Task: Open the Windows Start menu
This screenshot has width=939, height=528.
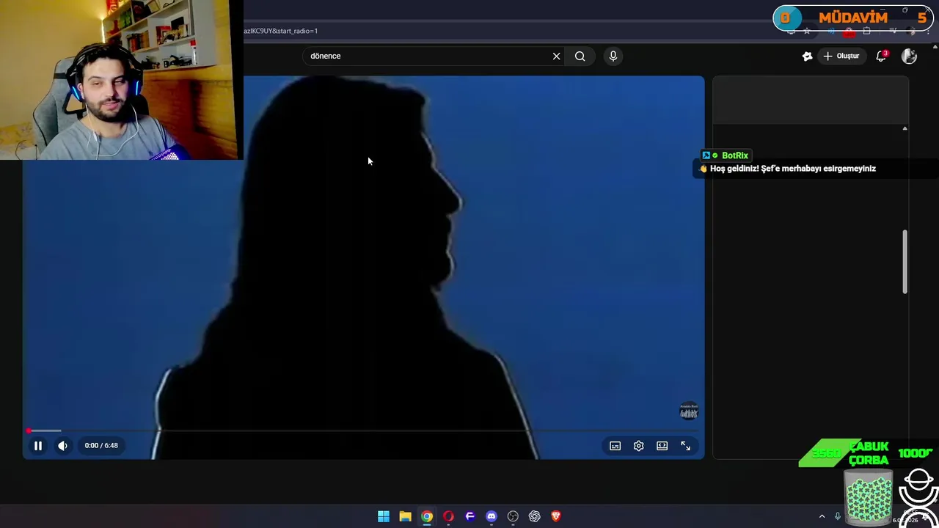Action: (384, 516)
